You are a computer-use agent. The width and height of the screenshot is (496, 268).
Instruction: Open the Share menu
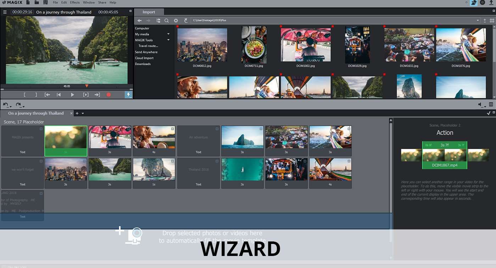coord(102,2)
